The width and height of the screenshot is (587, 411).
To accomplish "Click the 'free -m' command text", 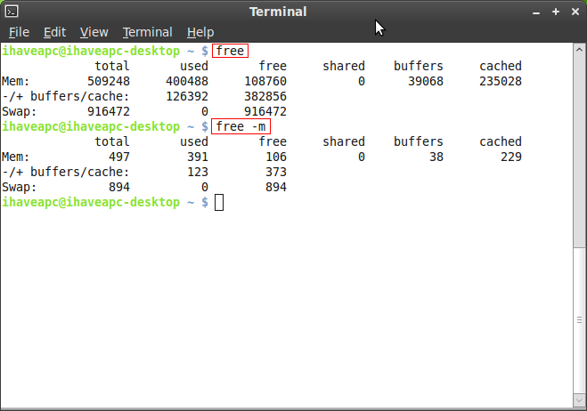I will 241,126.
